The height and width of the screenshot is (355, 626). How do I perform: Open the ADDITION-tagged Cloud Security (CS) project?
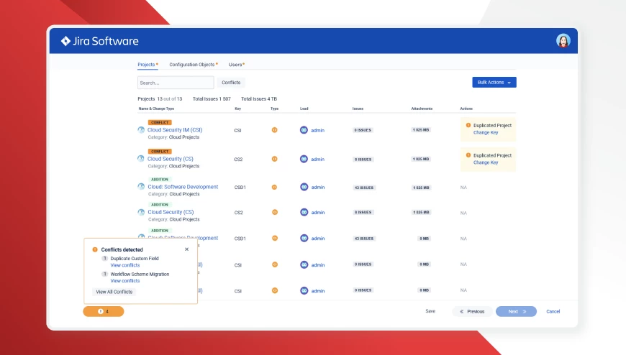tap(171, 212)
